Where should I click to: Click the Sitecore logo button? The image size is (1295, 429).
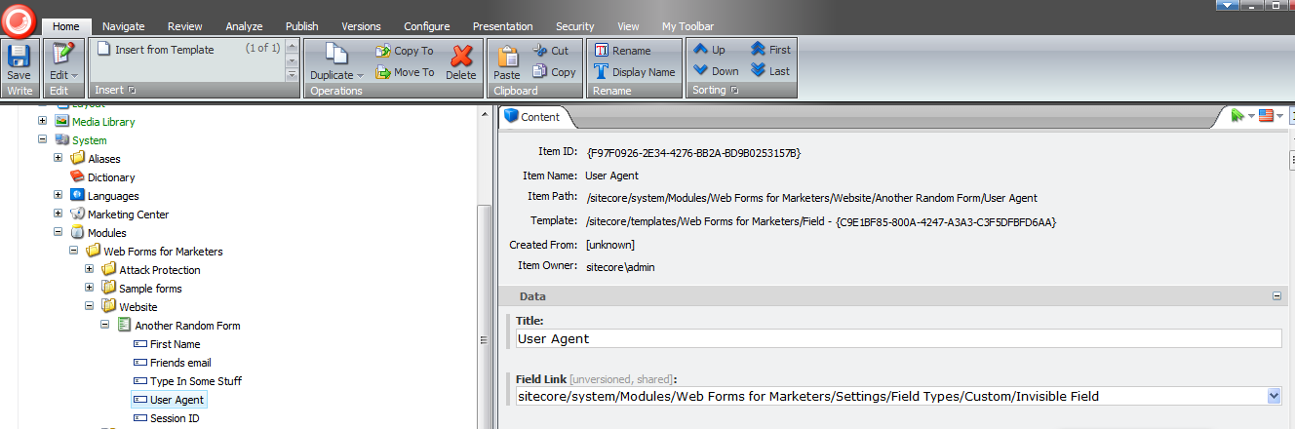point(19,19)
